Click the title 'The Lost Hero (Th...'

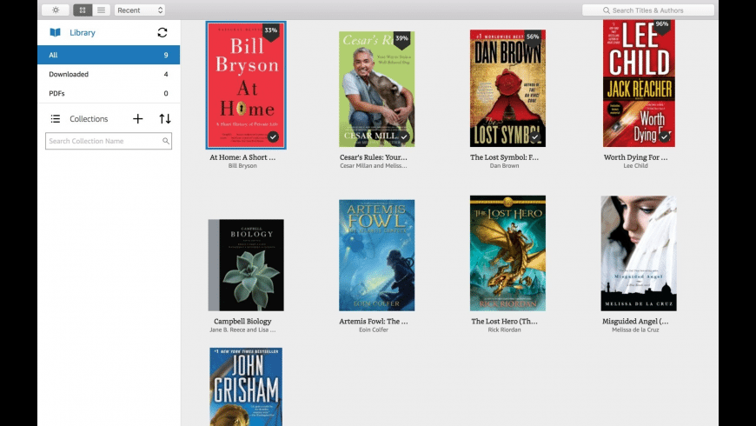pos(504,322)
